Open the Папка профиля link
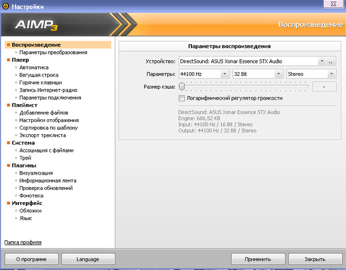346x270 pixels. 22,242
